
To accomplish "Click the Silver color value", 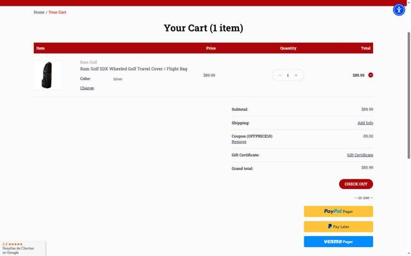I will pyautogui.click(x=118, y=79).
